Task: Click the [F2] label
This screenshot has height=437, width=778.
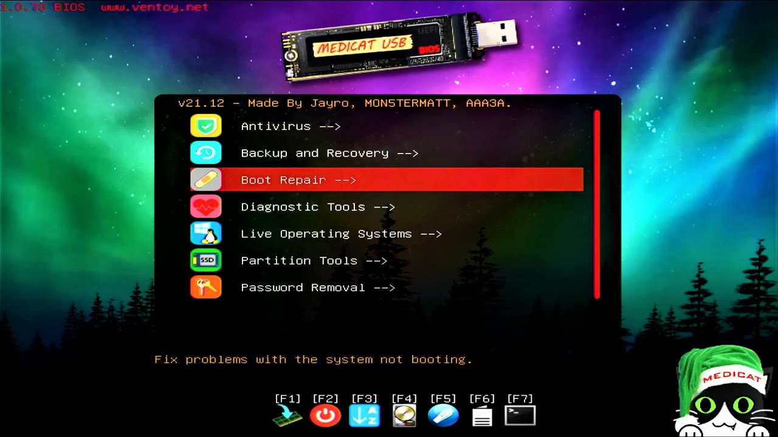Action: [325, 399]
